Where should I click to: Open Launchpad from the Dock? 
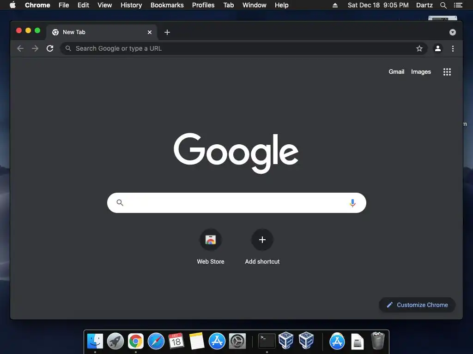point(115,341)
